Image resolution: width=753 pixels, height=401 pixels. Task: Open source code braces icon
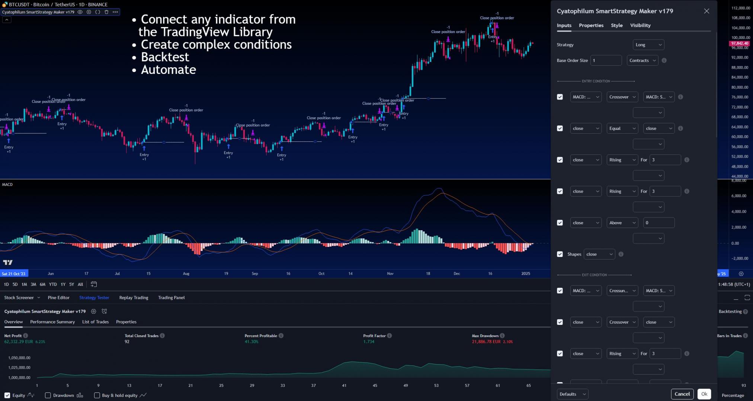pyautogui.click(x=97, y=12)
